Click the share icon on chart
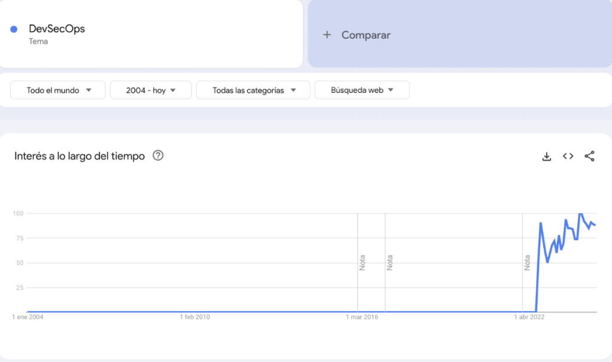Screen dimensions: 612x362 [589, 156]
